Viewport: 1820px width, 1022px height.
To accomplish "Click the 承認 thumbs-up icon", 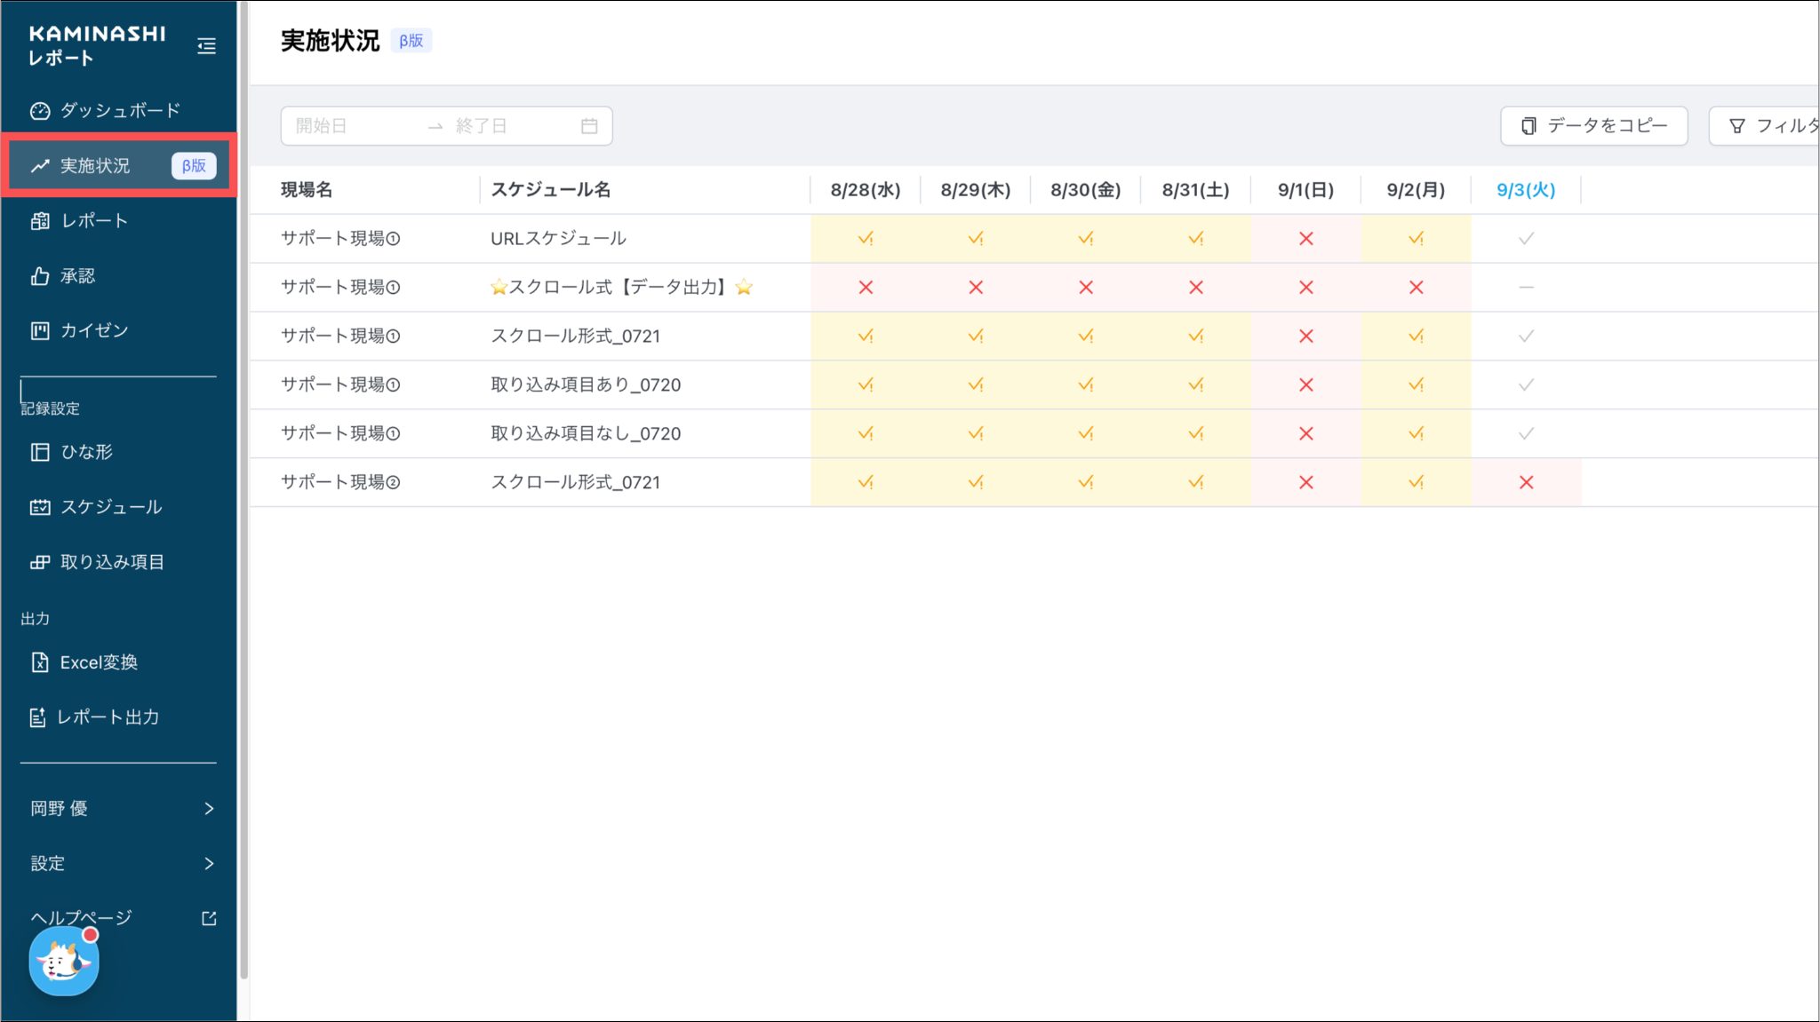I will point(40,276).
